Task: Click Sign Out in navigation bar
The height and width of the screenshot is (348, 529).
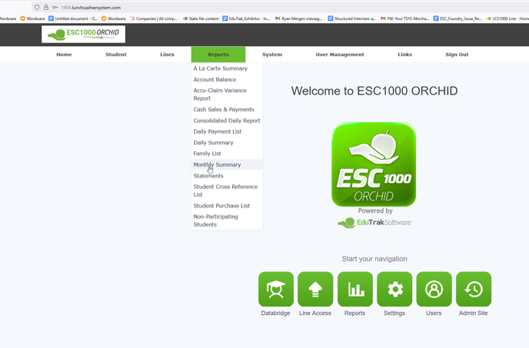Action: pos(457,55)
